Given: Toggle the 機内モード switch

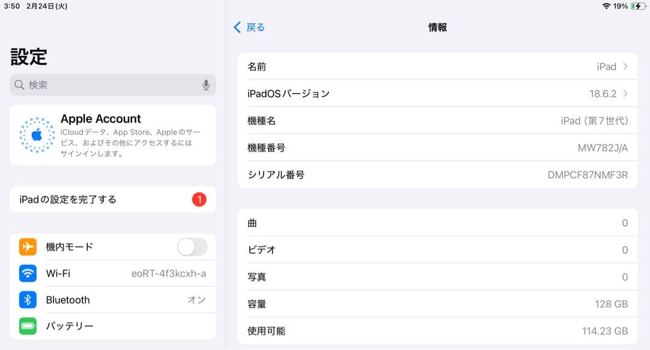Looking at the screenshot, I should click(193, 247).
